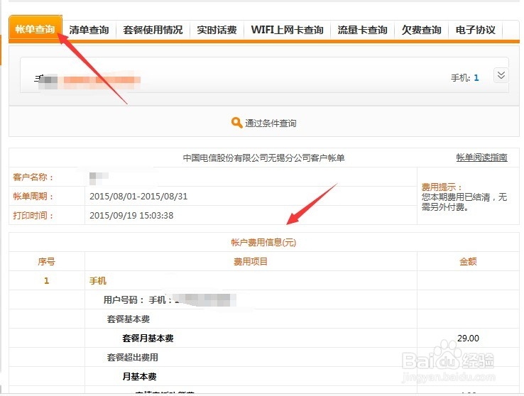The width and height of the screenshot is (524, 396).
Task: Click 通过条件查询 link
Action: tap(271, 123)
